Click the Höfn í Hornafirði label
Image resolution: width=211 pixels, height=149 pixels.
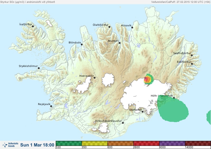click(x=162, y=96)
